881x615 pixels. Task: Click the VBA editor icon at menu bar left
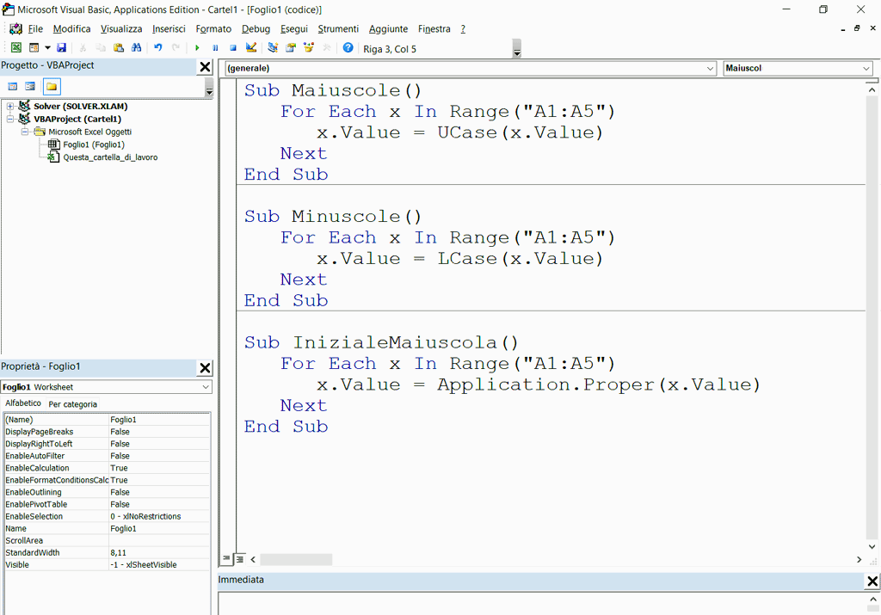pyautogui.click(x=15, y=28)
